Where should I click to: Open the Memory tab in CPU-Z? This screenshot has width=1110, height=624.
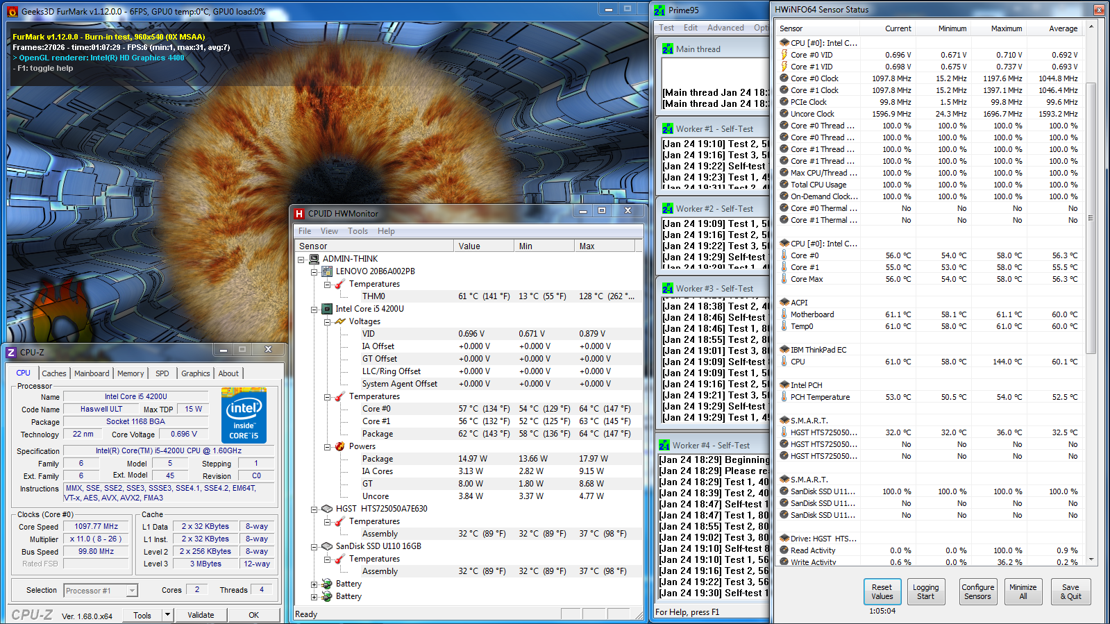tap(131, 373)
